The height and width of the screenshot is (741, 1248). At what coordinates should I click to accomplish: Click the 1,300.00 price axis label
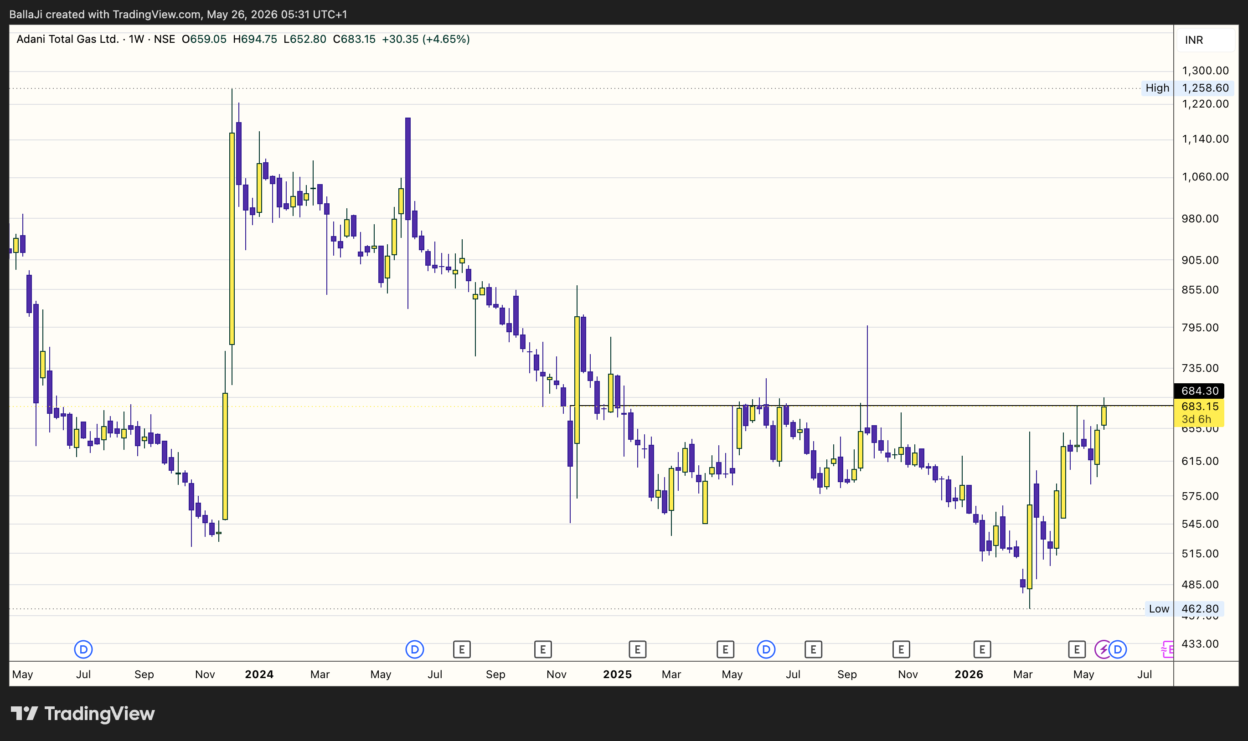[x=1205, y=70]
